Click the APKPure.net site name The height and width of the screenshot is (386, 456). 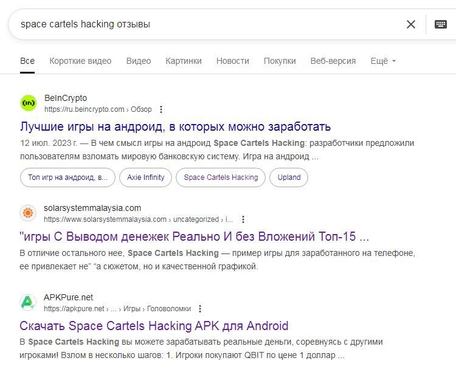point(68,297)
